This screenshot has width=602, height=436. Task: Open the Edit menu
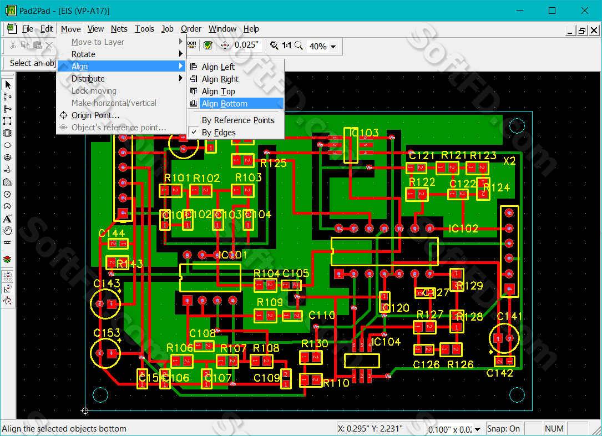(47, 29)
